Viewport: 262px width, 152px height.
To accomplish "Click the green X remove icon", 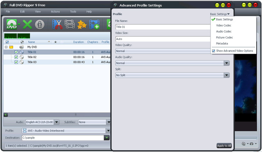I will click(27, 25).
